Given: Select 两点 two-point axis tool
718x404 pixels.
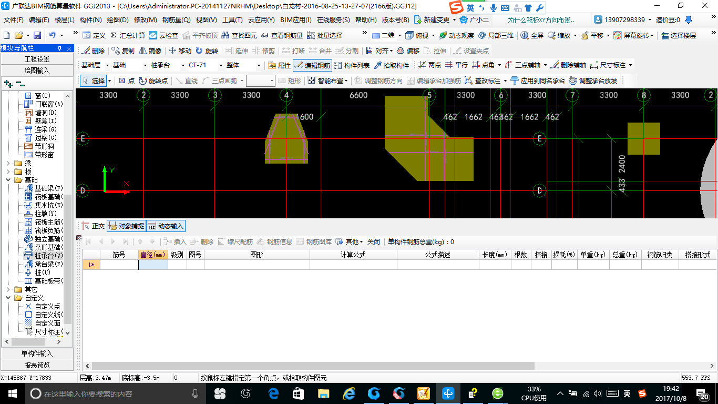Looking at the screenshot, I should point(429,65).
